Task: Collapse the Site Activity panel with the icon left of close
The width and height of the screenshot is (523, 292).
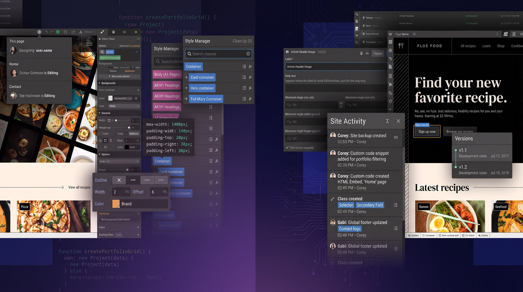Action: tap(387, 121)
